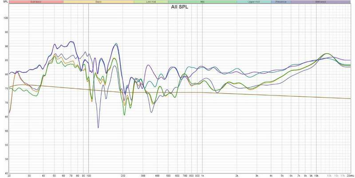Image resolution: width=355 pixels, height=178 pixels.
Task: Click the bottom of the deepest blue curve dip
Action: (x=98, y=127)
